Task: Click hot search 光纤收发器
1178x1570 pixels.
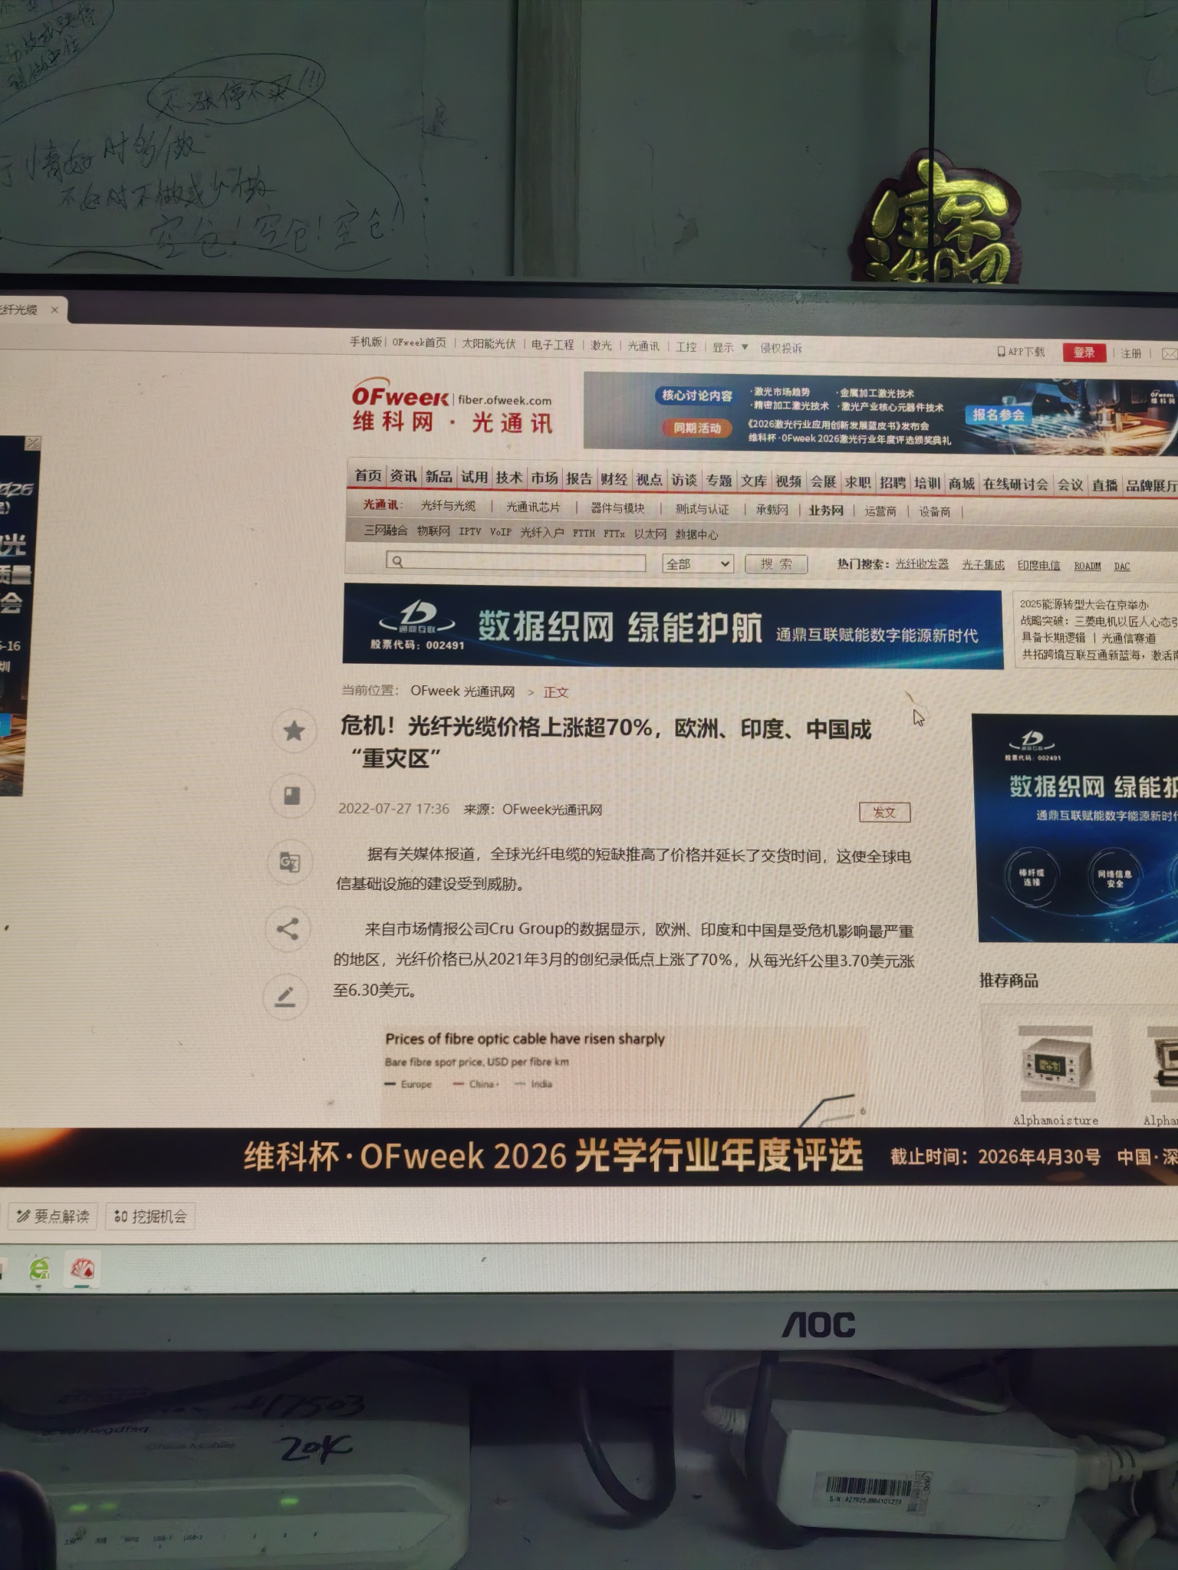Action: pos(922,564)
